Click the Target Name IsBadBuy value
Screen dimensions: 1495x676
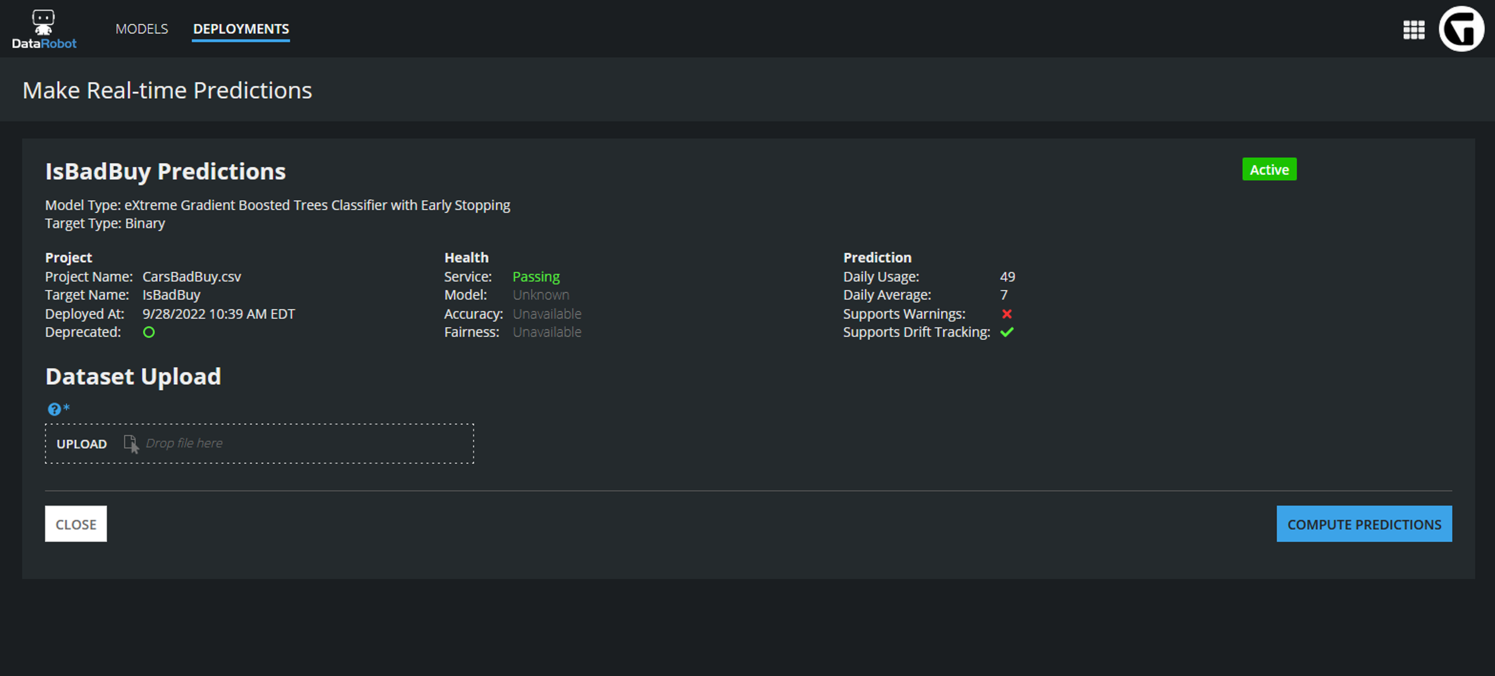171,295
